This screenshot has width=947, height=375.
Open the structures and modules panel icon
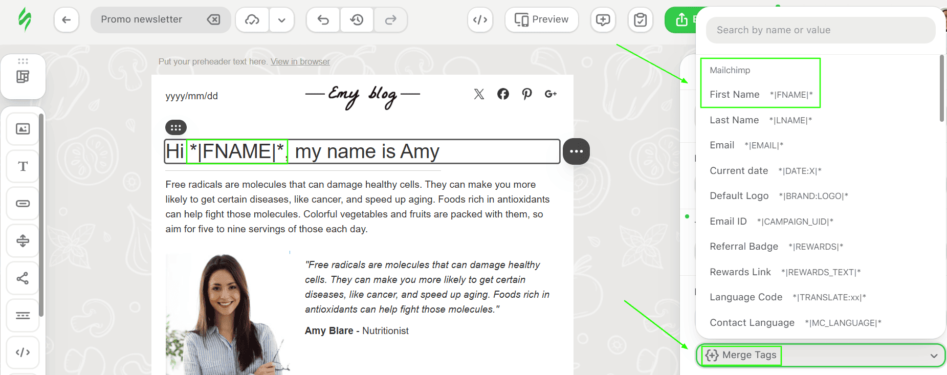[23, 77]
